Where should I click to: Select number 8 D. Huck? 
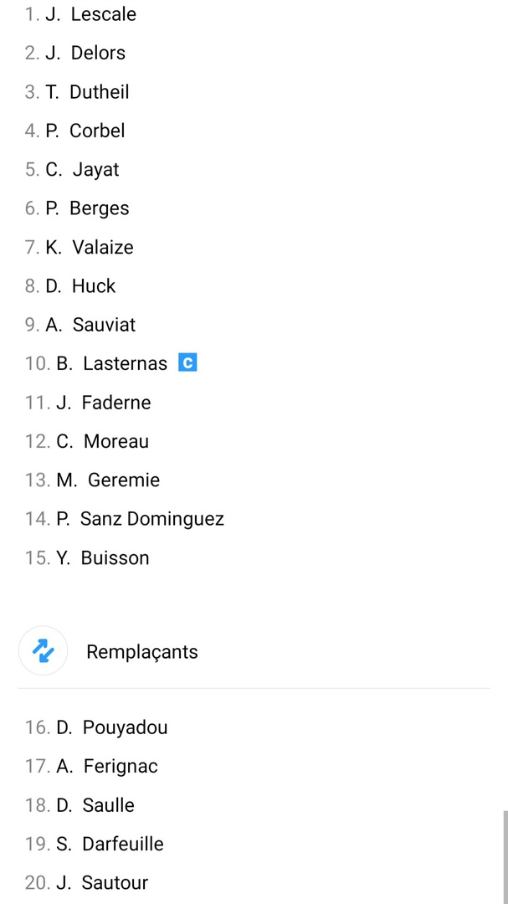point(81,285)
